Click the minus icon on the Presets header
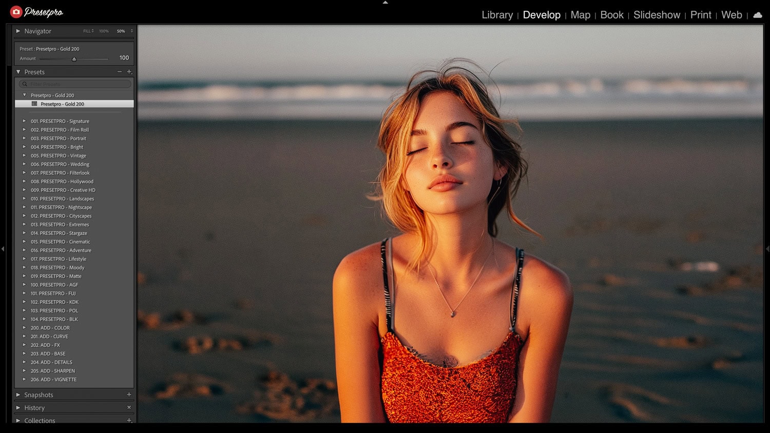 coord(119,72)
